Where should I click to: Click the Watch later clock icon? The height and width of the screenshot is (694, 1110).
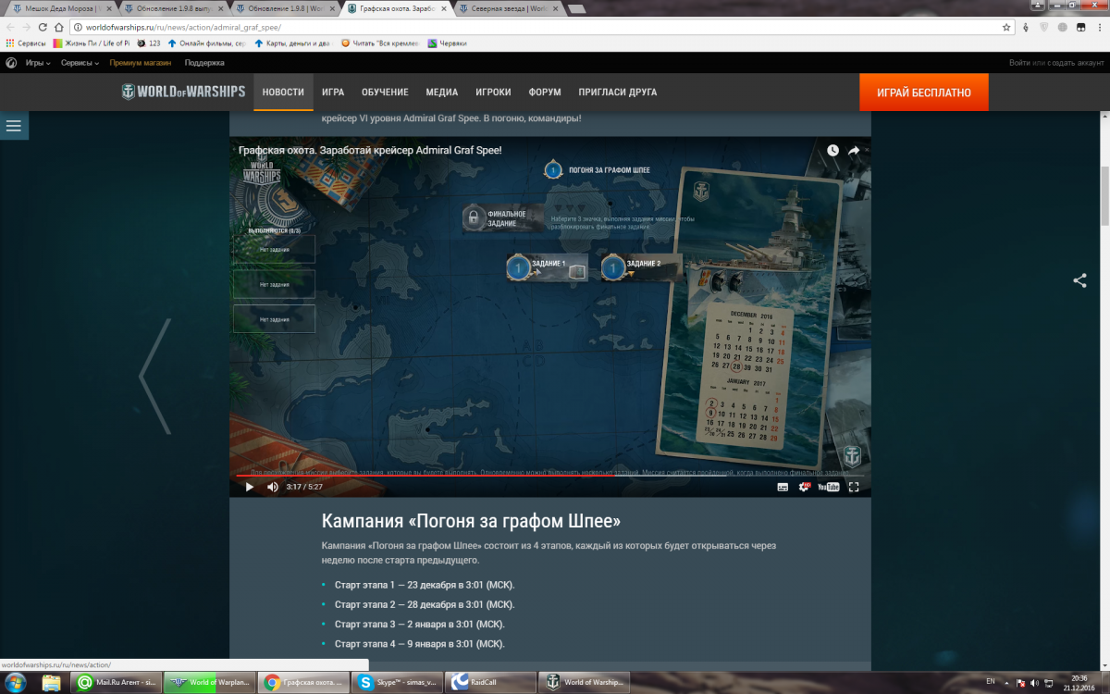[x=832, y=150]
